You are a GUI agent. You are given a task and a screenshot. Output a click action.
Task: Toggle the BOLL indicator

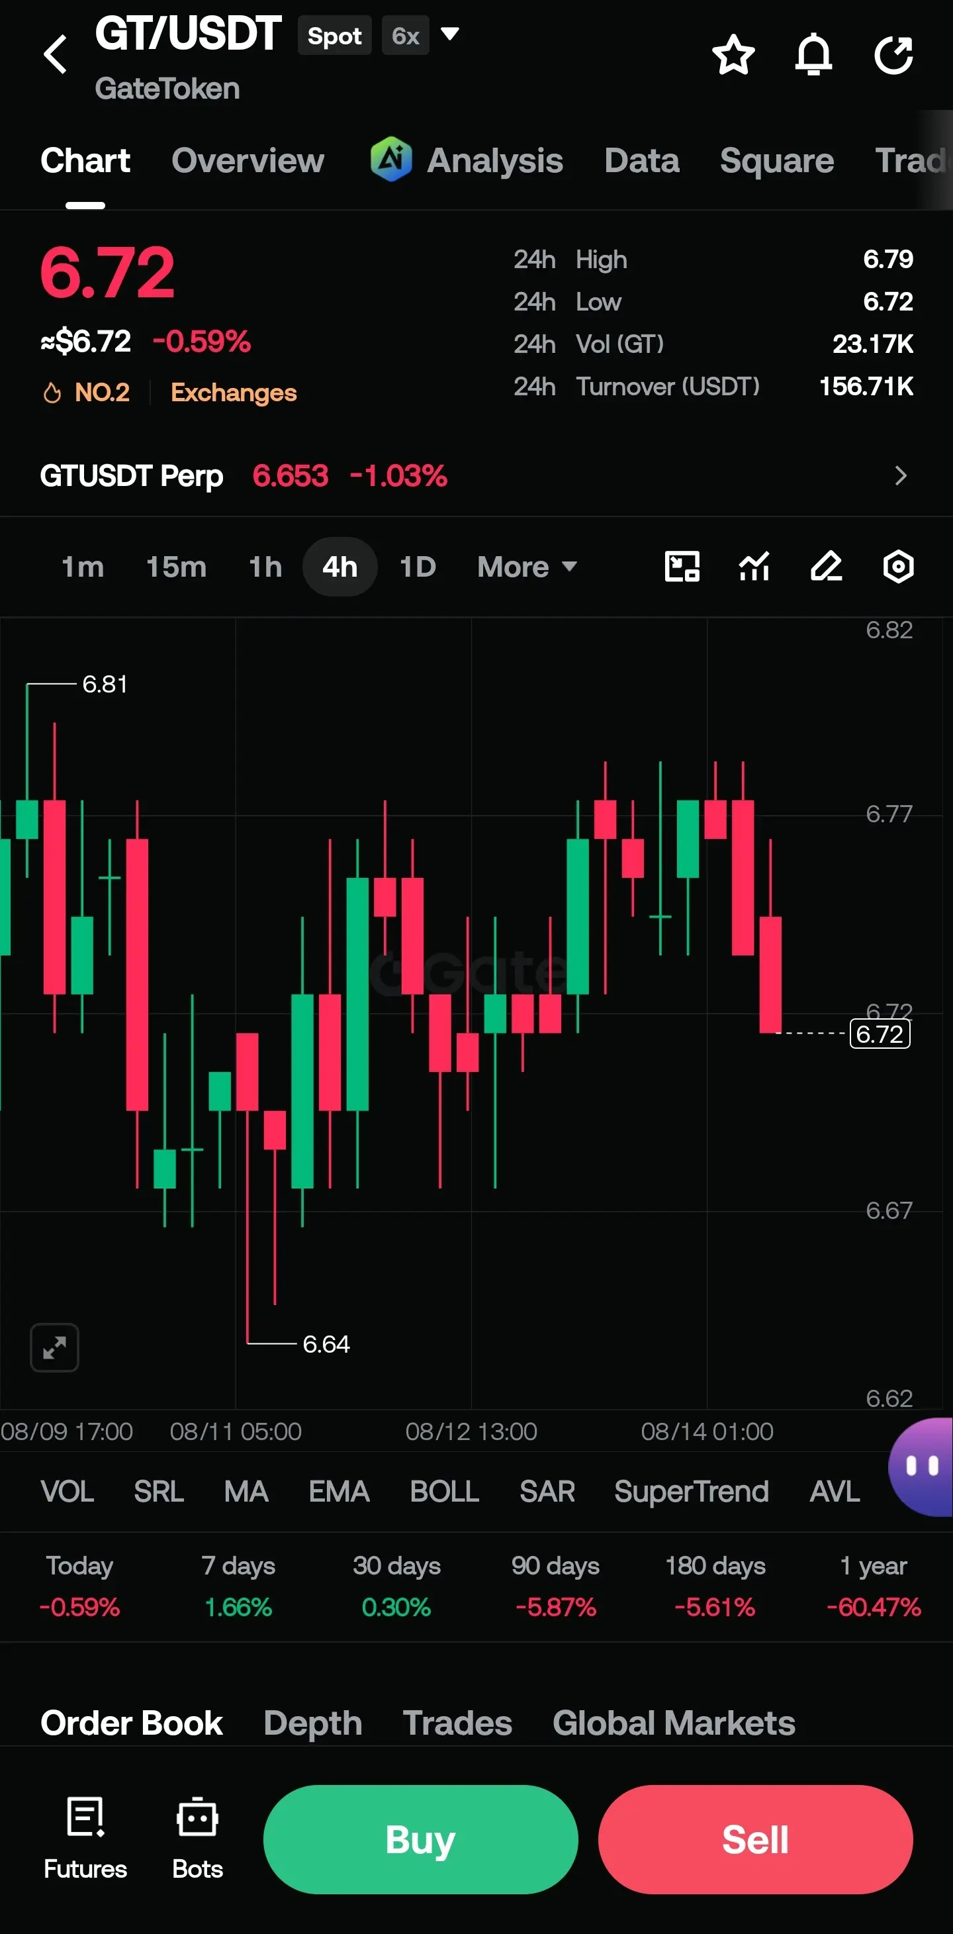[445, 1491]
